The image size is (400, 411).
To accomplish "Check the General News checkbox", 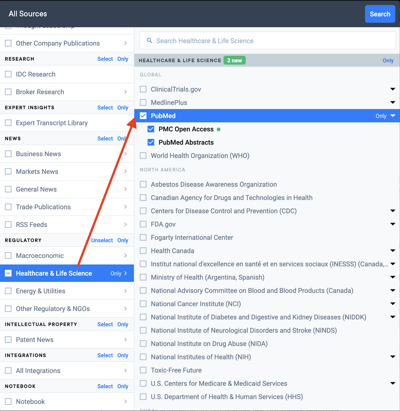I will point(8,189).
